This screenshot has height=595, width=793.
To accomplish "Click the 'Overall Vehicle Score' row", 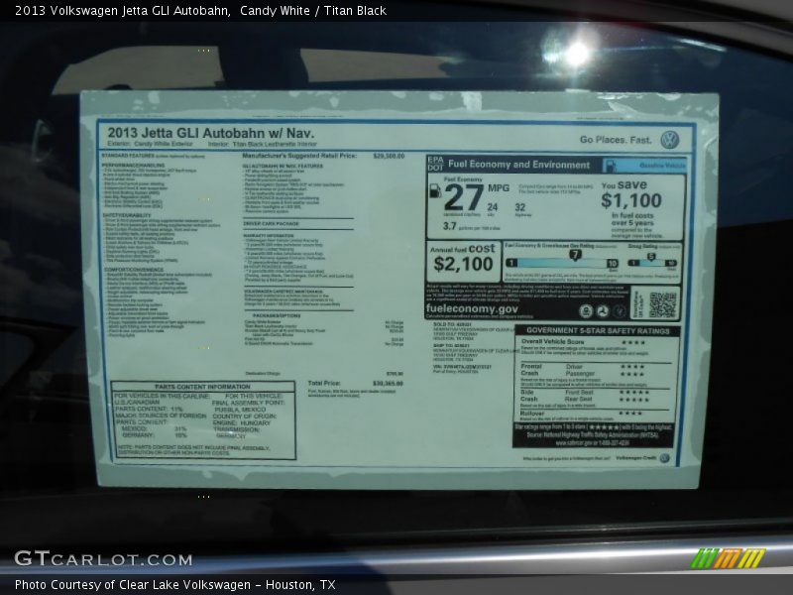I will [583, 342].
